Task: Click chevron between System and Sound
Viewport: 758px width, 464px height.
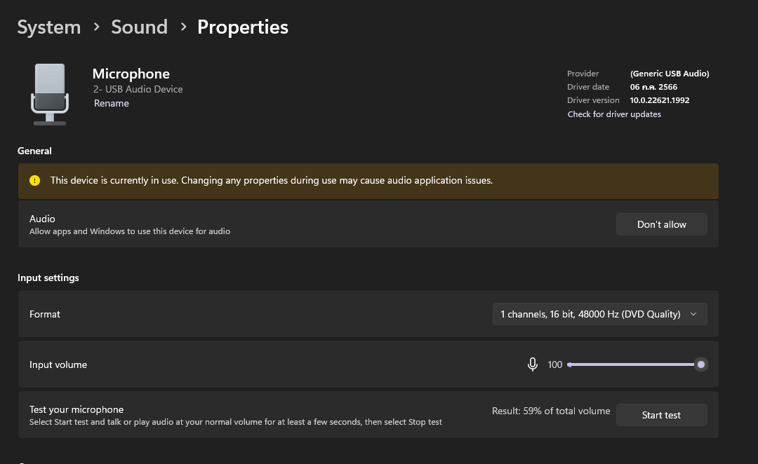Action: point(96,27)
